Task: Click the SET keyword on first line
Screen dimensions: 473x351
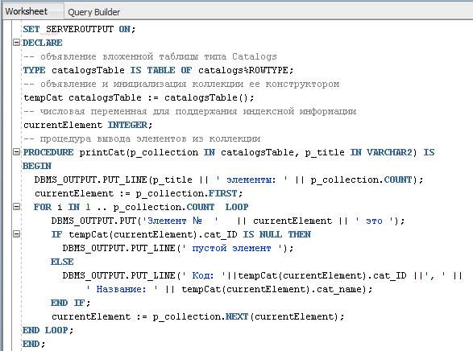Action: point(31,29)
